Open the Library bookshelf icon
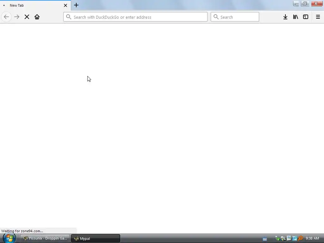Viewport: 324px width, 243px height. click(296, 17)
